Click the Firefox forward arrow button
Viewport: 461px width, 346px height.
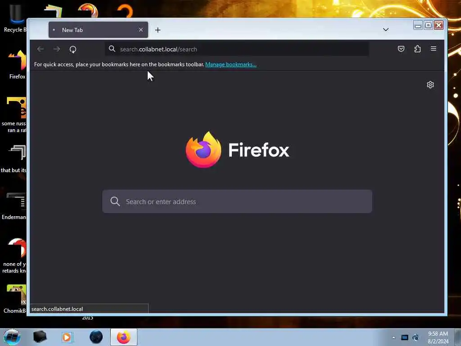57,49
